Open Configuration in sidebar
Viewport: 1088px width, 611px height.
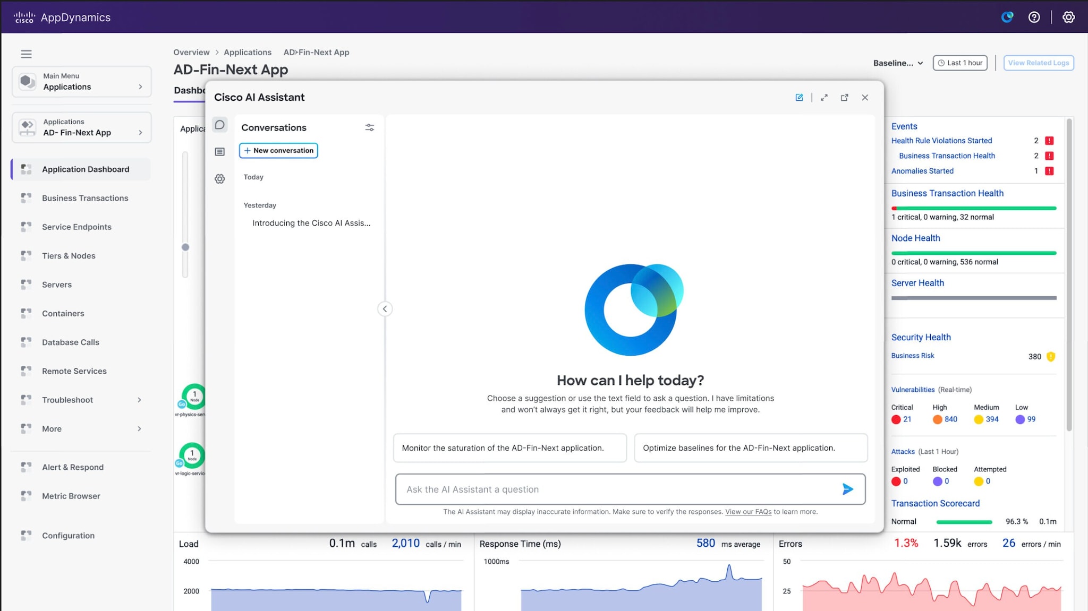click(x=68, y=536)
